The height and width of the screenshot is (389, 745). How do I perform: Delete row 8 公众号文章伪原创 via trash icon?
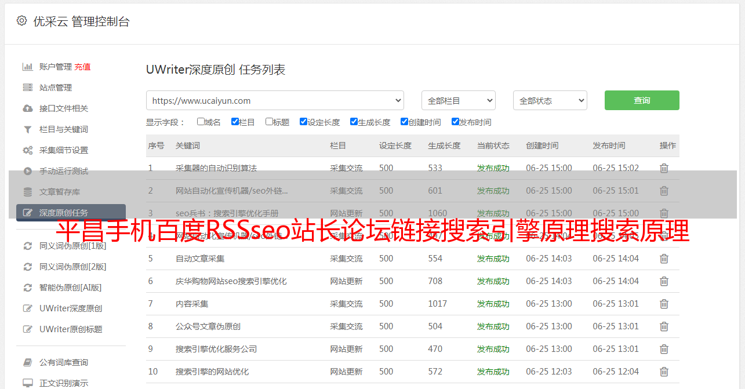point(664,326)
